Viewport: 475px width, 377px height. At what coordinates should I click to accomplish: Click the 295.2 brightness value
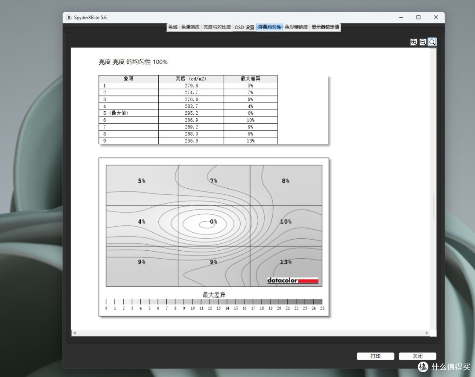[191, 113]
